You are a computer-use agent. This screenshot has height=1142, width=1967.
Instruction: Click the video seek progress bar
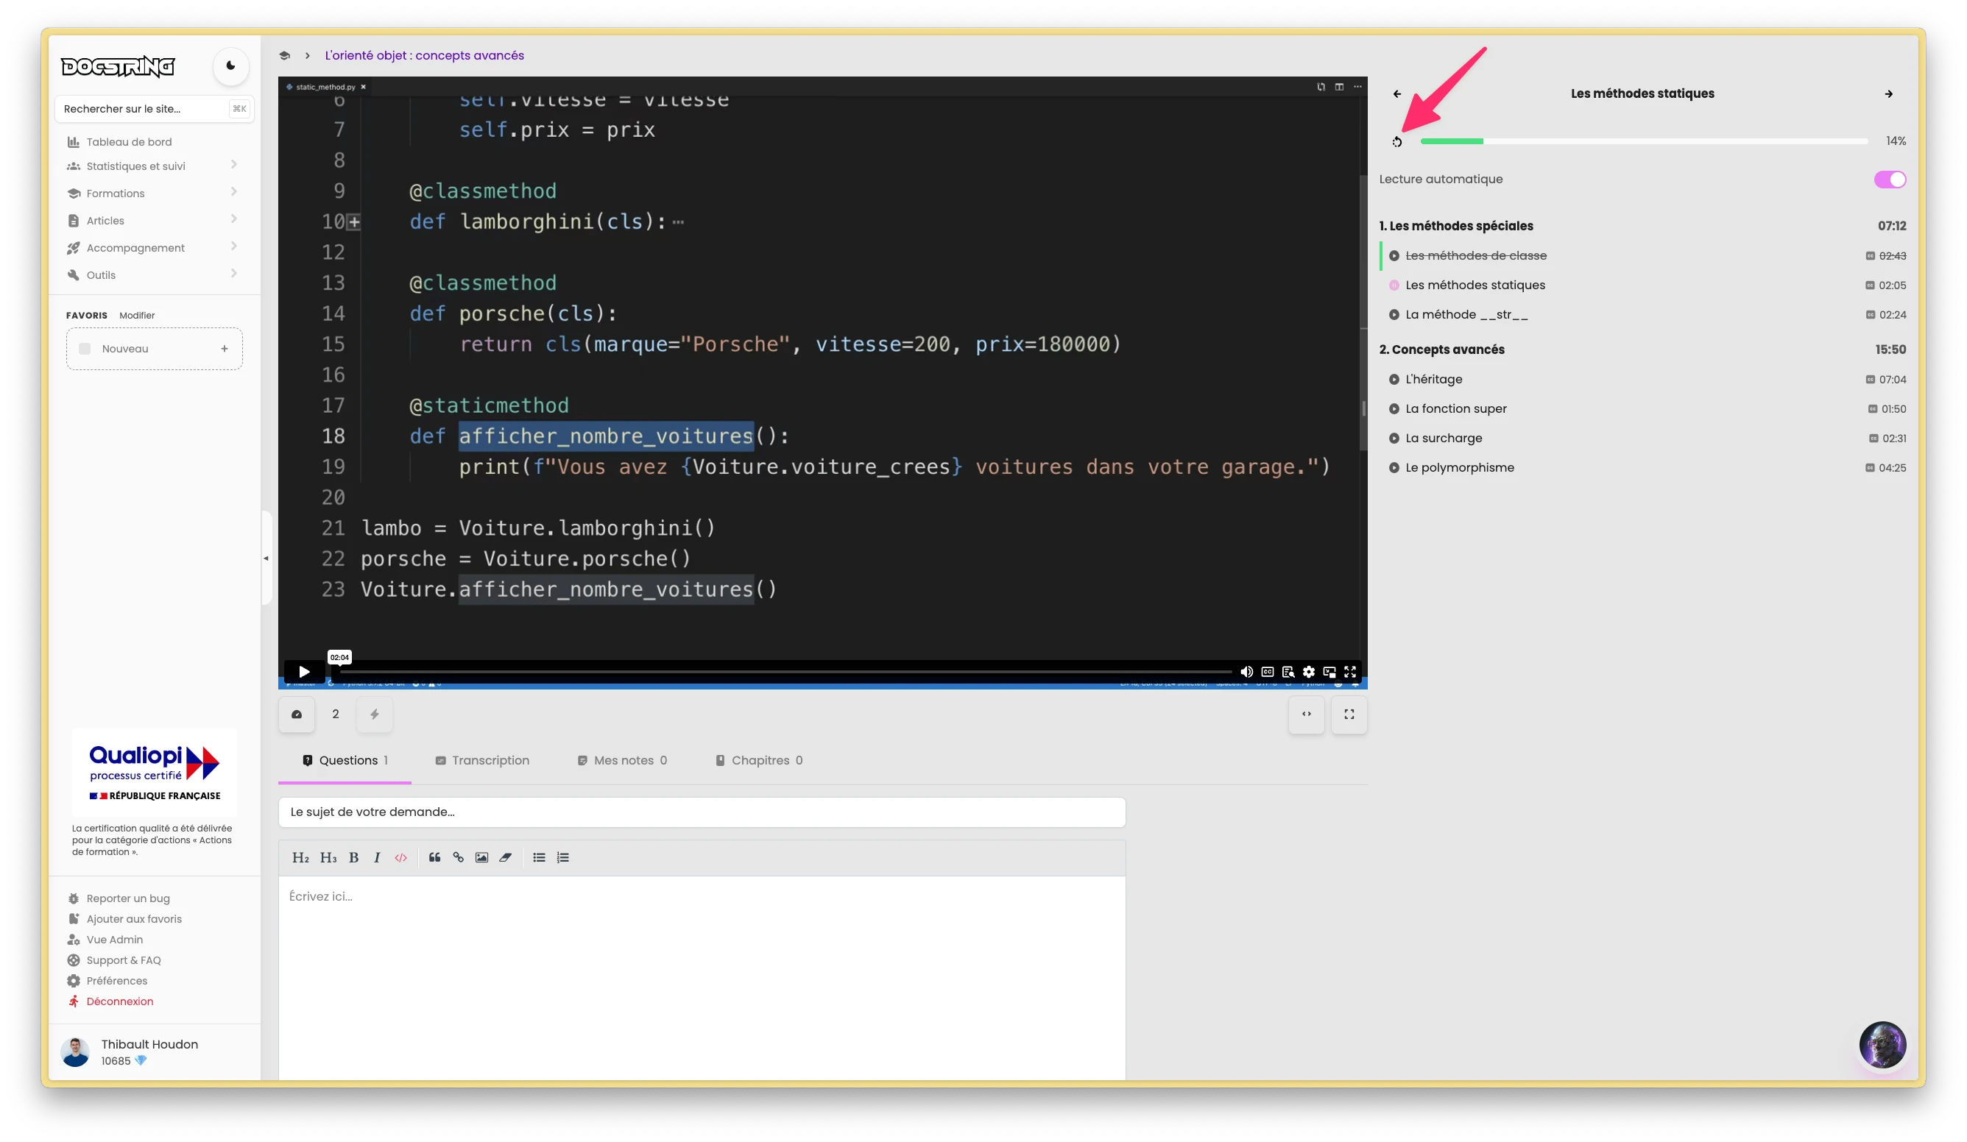780,672
